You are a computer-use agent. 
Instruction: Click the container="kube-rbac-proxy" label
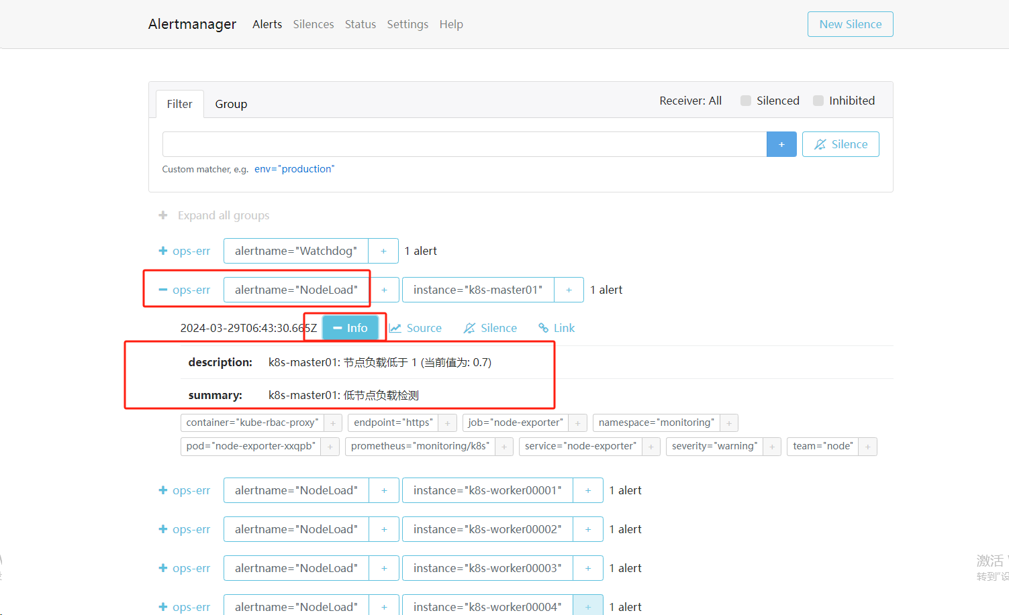click(x=252, y=423)
